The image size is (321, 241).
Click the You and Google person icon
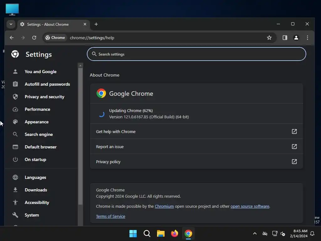(x=15, y=72)
